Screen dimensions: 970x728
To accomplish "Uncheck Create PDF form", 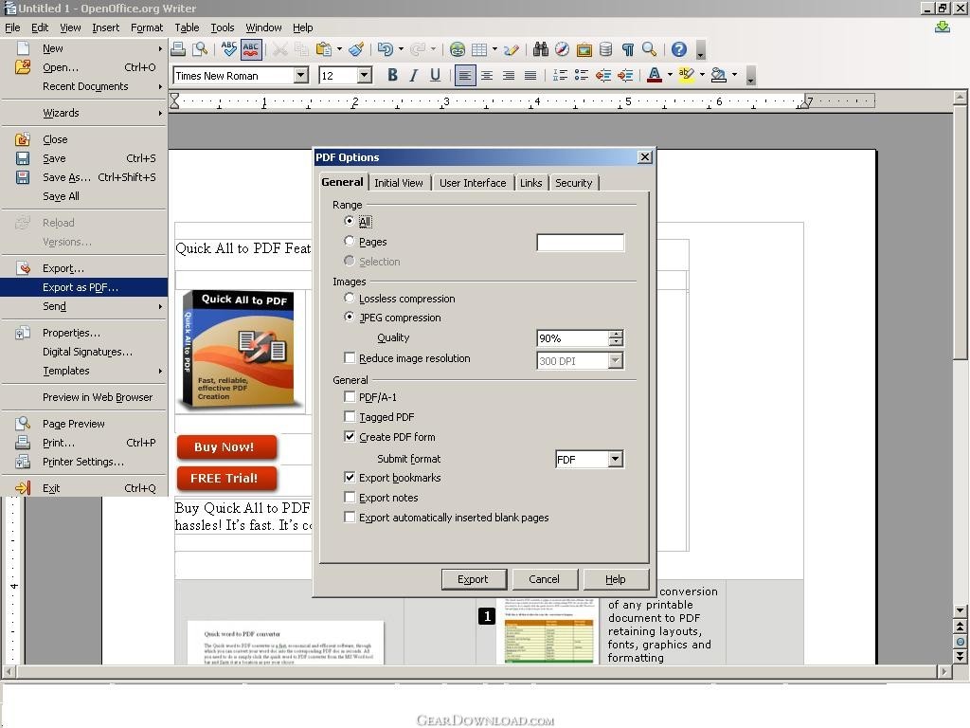I will coord(350,436).
